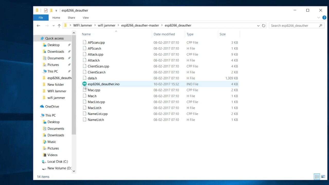This screenshot has width=329, height=185.
Task: Select the file named Mac.h
Action: coord(92,96)
